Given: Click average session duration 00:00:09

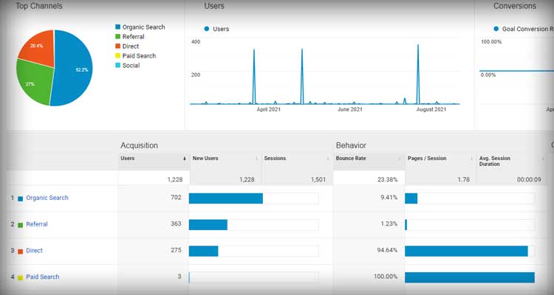Looking at the screenshot, I should [x=529, y=180].
